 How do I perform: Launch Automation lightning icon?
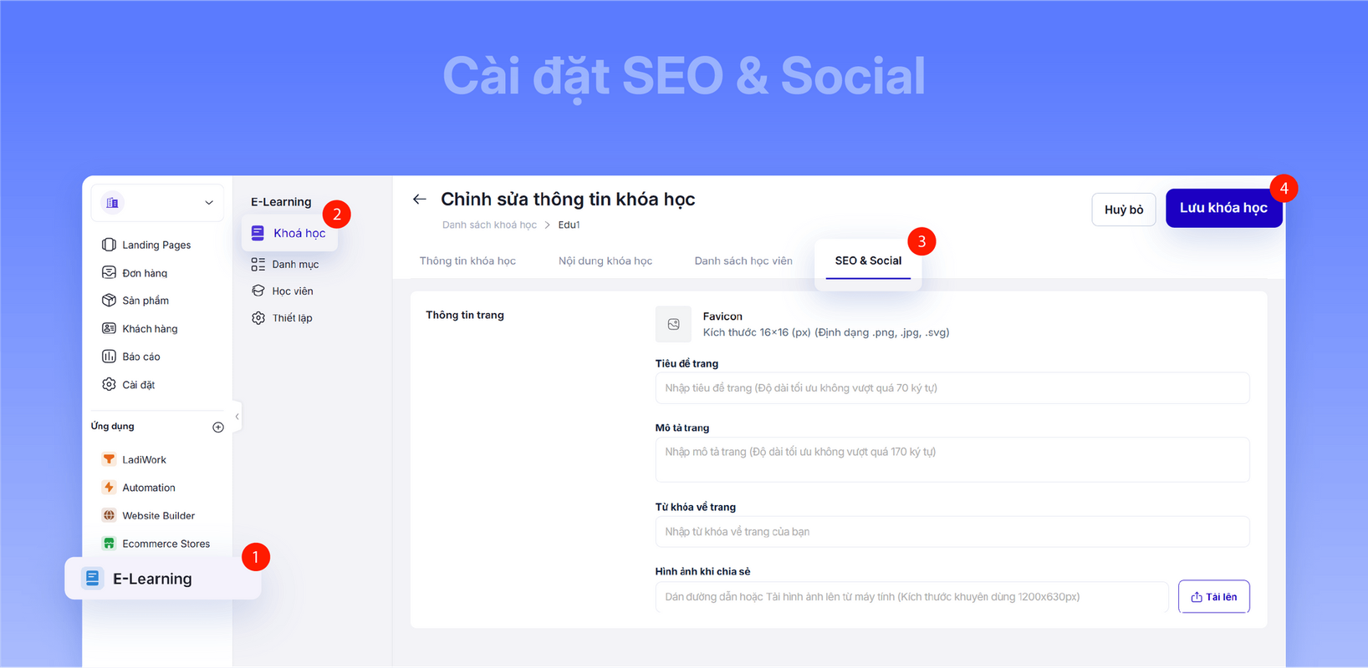(x=109, y=487)
